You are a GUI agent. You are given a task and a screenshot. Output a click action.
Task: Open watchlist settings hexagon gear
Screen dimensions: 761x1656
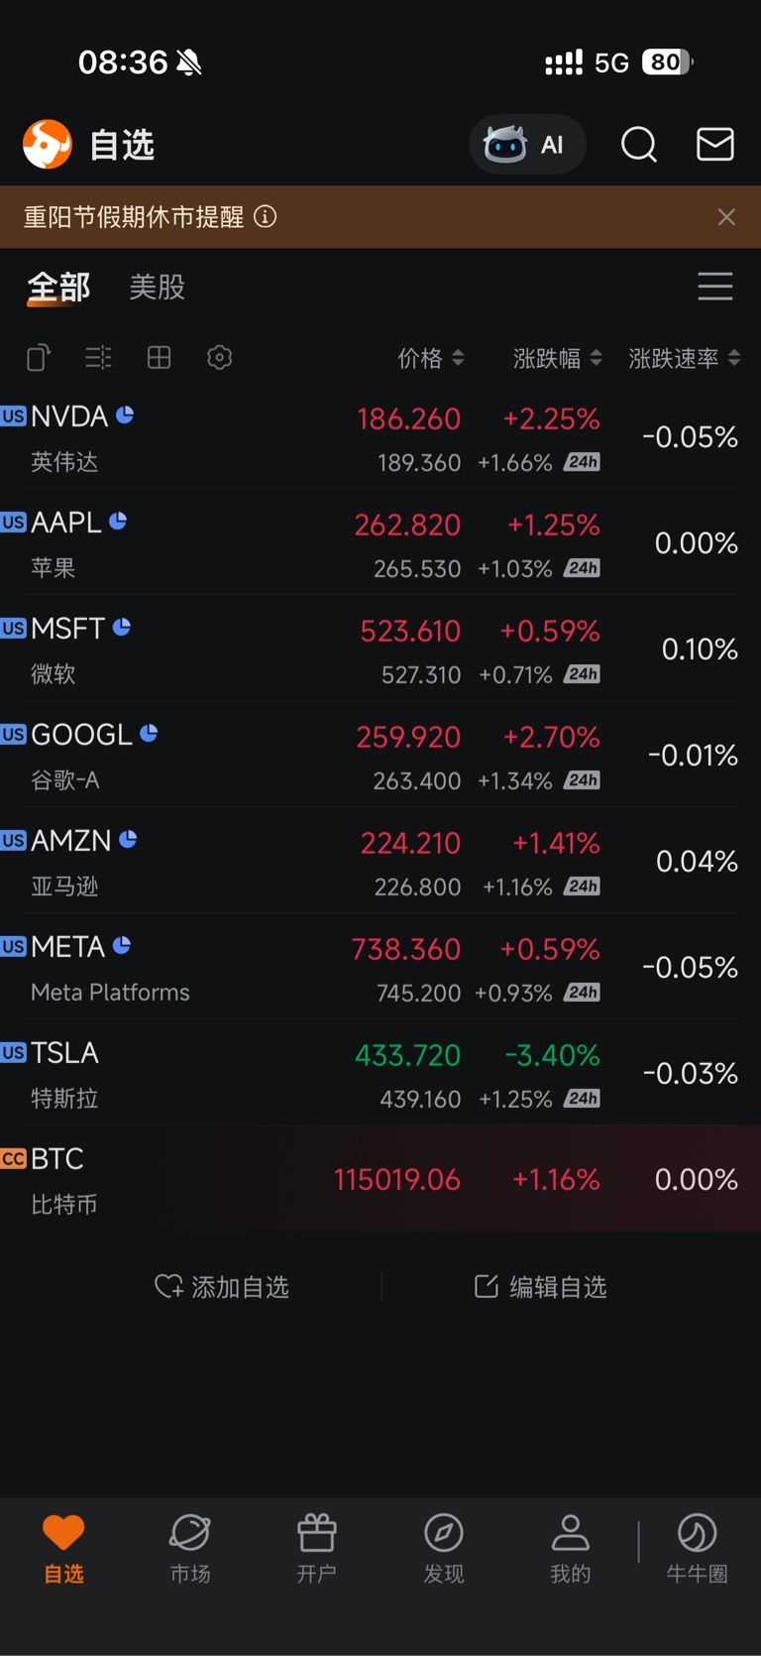pyautogui.click(x=219, y=357)
